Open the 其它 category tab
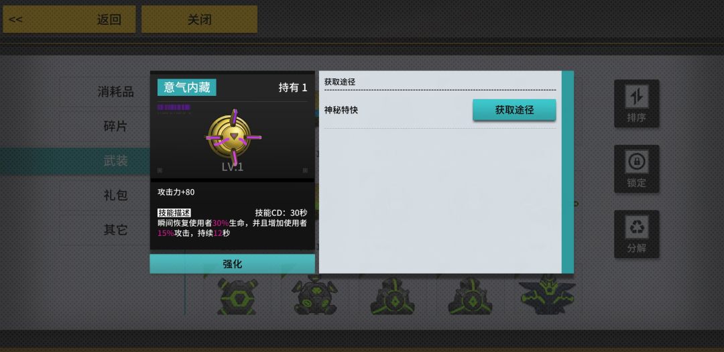 [115, 229]
